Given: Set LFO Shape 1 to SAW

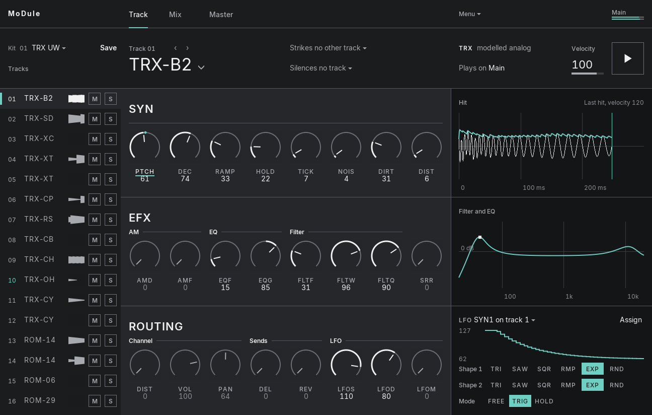Looking at the screenshot, I should [x=520, y=369].
